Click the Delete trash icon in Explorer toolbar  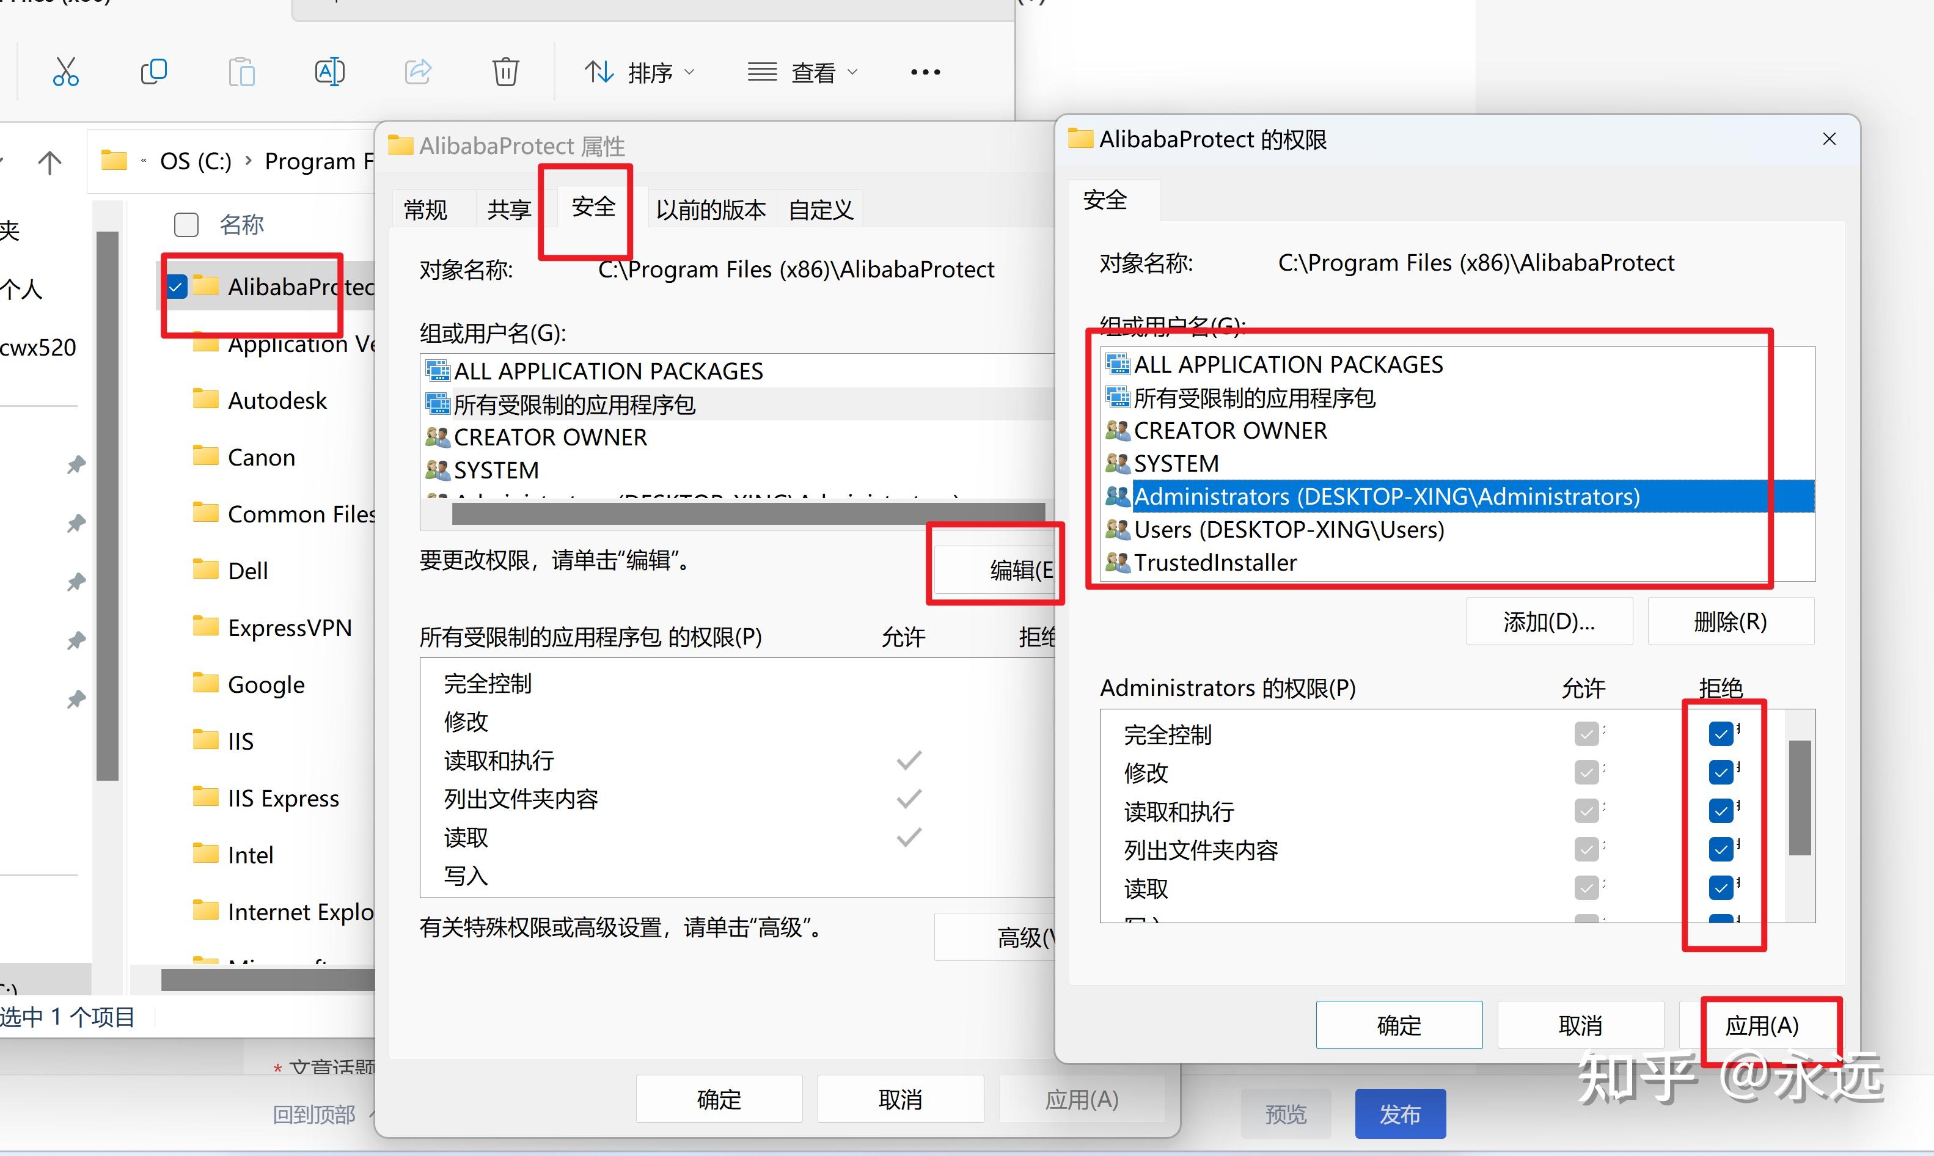pos(505,71)
